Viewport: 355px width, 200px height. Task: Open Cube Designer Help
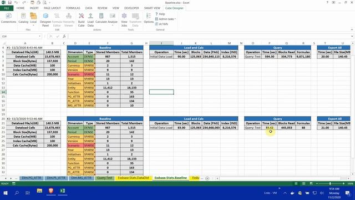pos(160,14)
